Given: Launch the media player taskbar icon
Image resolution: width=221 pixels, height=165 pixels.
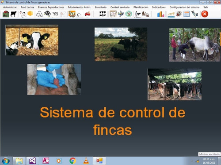Looking at the screenshot, I should (59, 161).
